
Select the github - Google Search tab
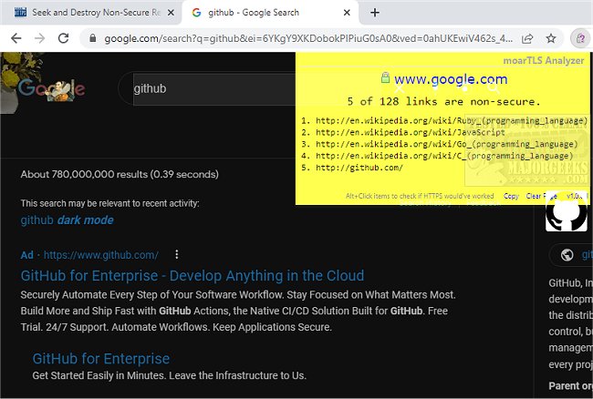(x=259, y=13)
